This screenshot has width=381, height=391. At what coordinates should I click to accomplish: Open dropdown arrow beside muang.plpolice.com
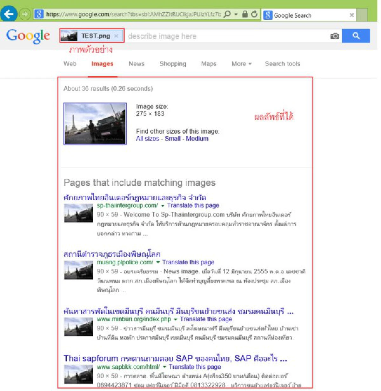pos(158,262)
